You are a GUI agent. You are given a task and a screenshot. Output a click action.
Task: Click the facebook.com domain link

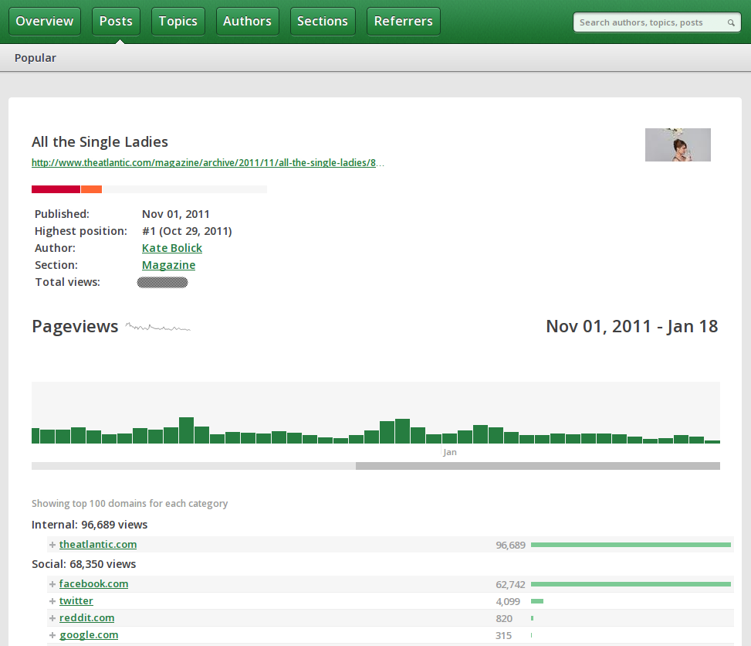coord(93,584)
